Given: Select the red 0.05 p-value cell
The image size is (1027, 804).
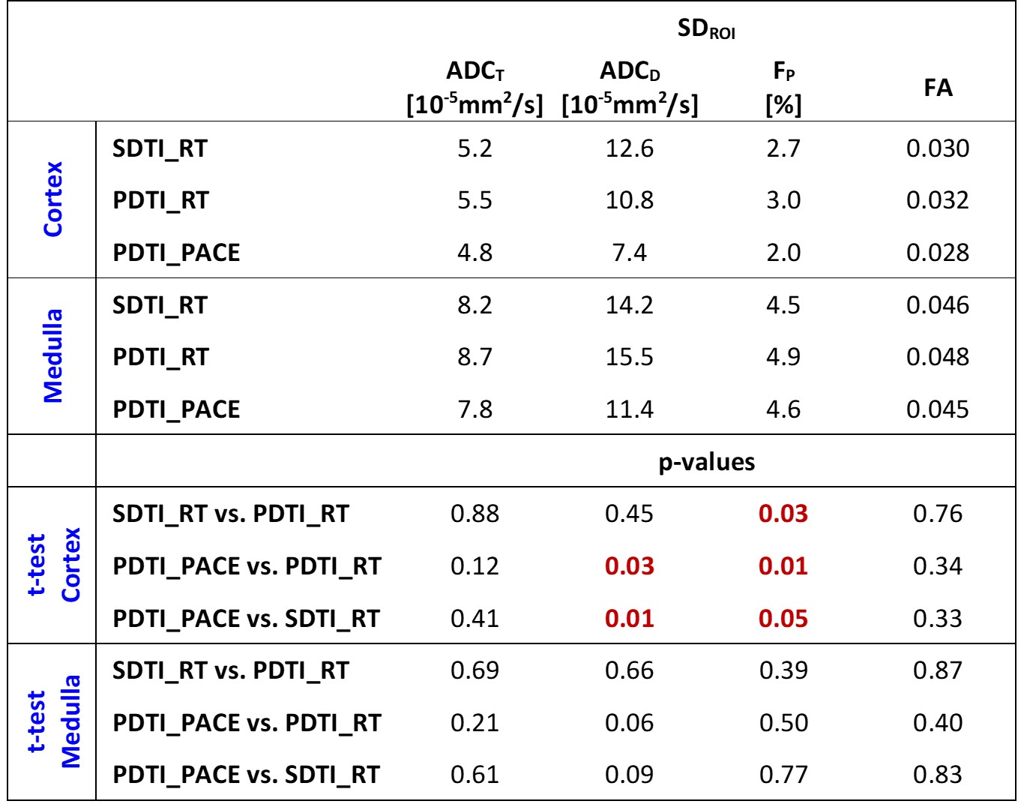Looking at the screenshot, I should coord(783,619).
